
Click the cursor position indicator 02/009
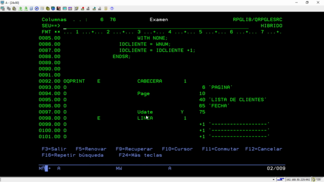coord(276,168)
